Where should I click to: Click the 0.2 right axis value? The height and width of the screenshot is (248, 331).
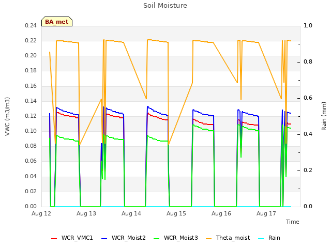point(308,171)
